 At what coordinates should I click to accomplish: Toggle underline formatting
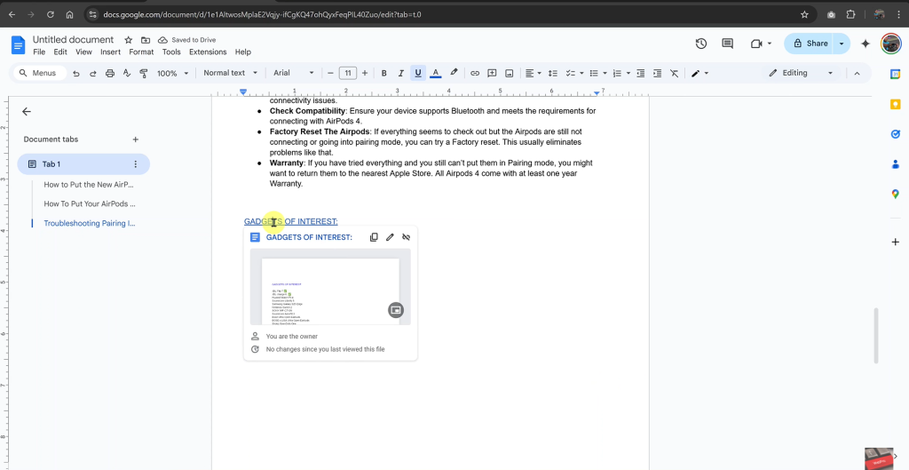[x=417, y=73]
